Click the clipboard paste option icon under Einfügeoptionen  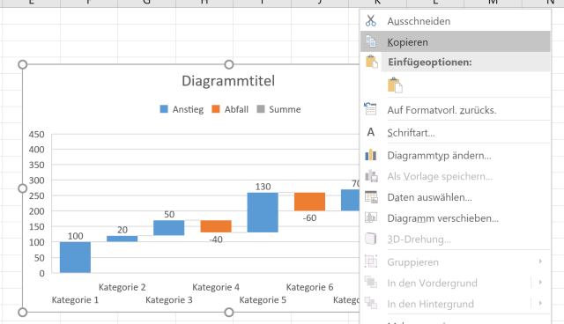coord(395,85)
